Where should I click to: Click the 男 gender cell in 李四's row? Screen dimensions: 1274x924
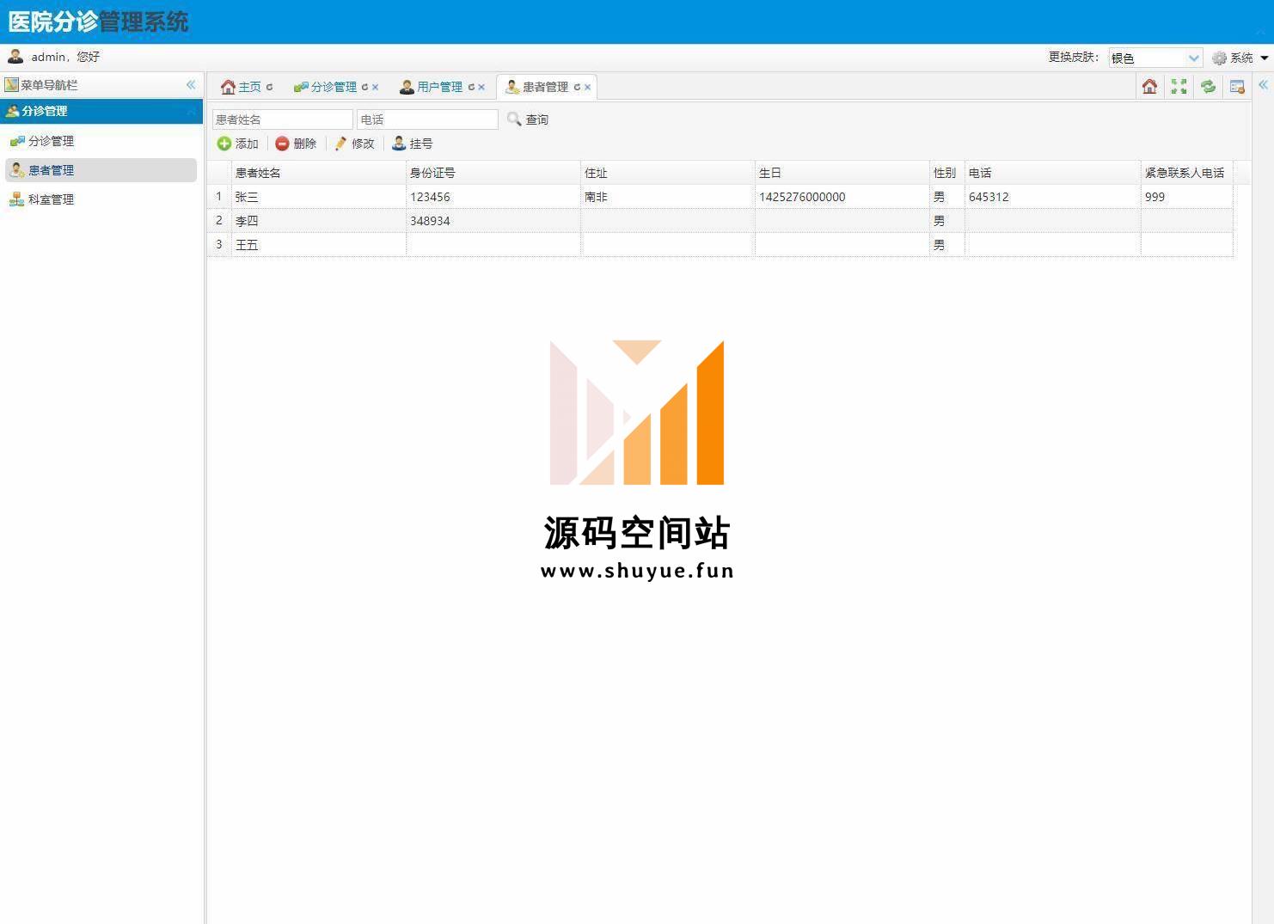(947, 221)
